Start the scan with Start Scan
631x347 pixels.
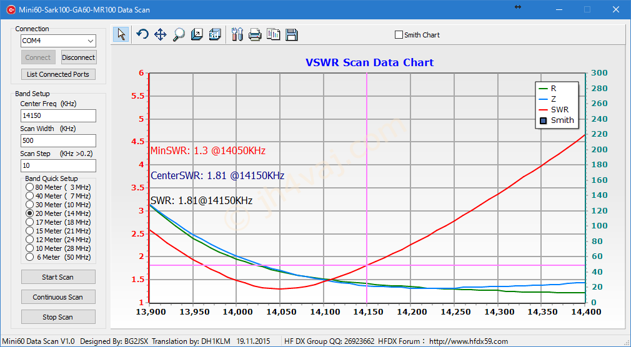(58, 277)
